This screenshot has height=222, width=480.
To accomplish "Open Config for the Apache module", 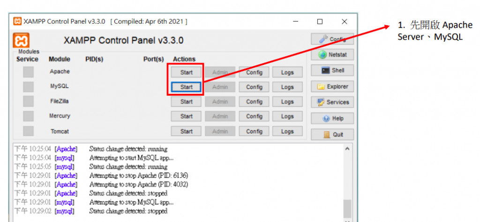I will point(254,72).
